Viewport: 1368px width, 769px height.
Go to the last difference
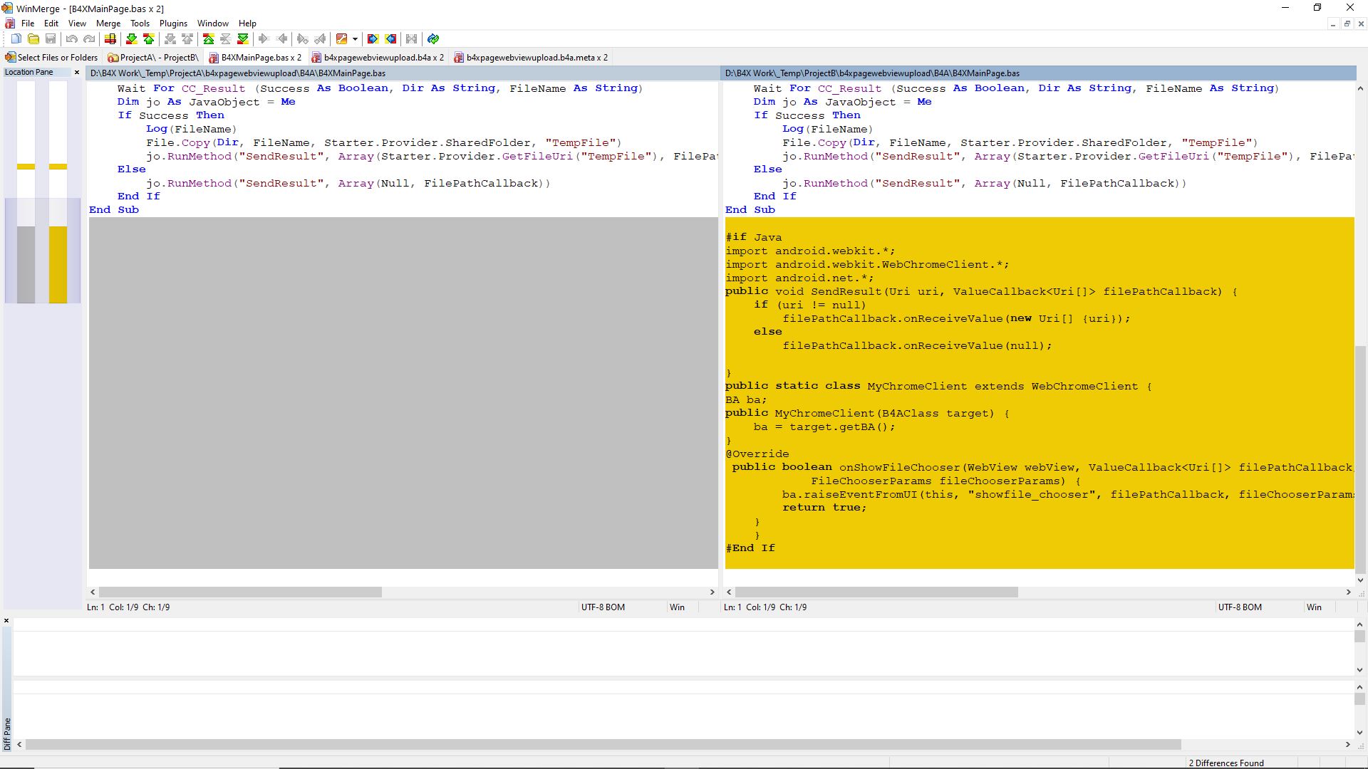(x=243, y=39)
